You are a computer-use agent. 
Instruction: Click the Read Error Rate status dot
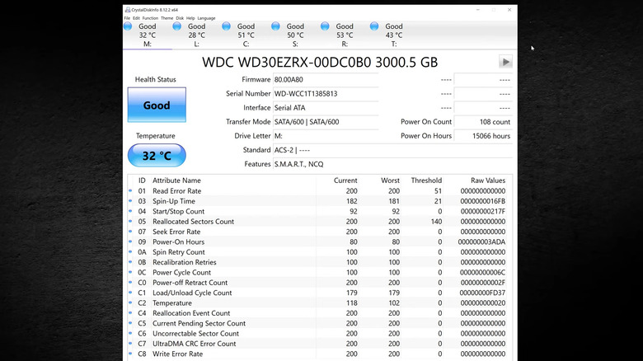coord(130,191)
